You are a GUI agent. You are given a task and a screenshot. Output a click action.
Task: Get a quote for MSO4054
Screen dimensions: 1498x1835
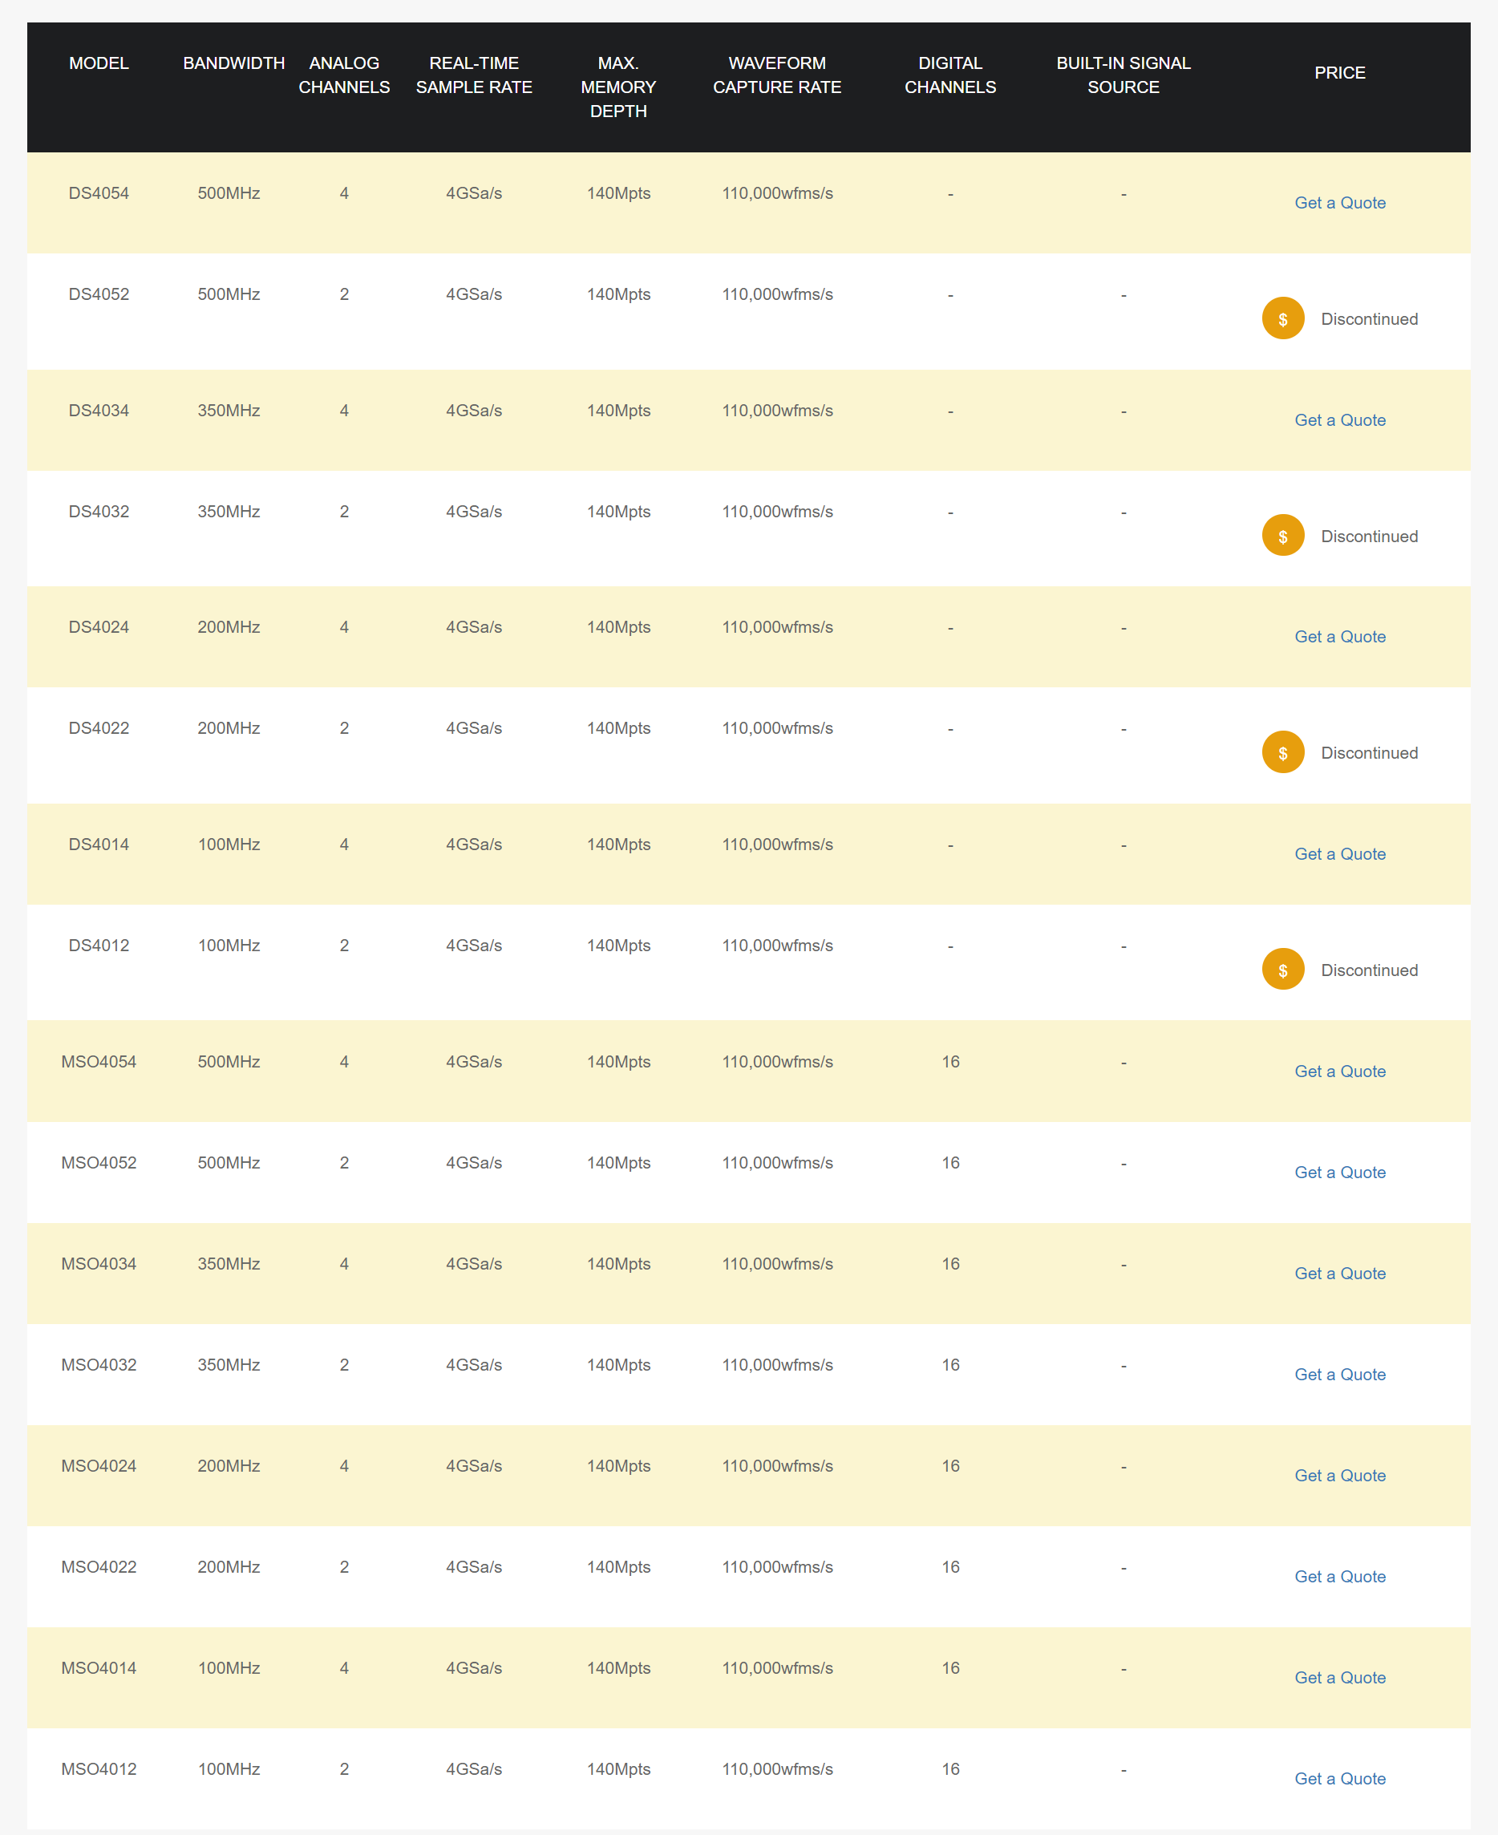point(1339,1071)
